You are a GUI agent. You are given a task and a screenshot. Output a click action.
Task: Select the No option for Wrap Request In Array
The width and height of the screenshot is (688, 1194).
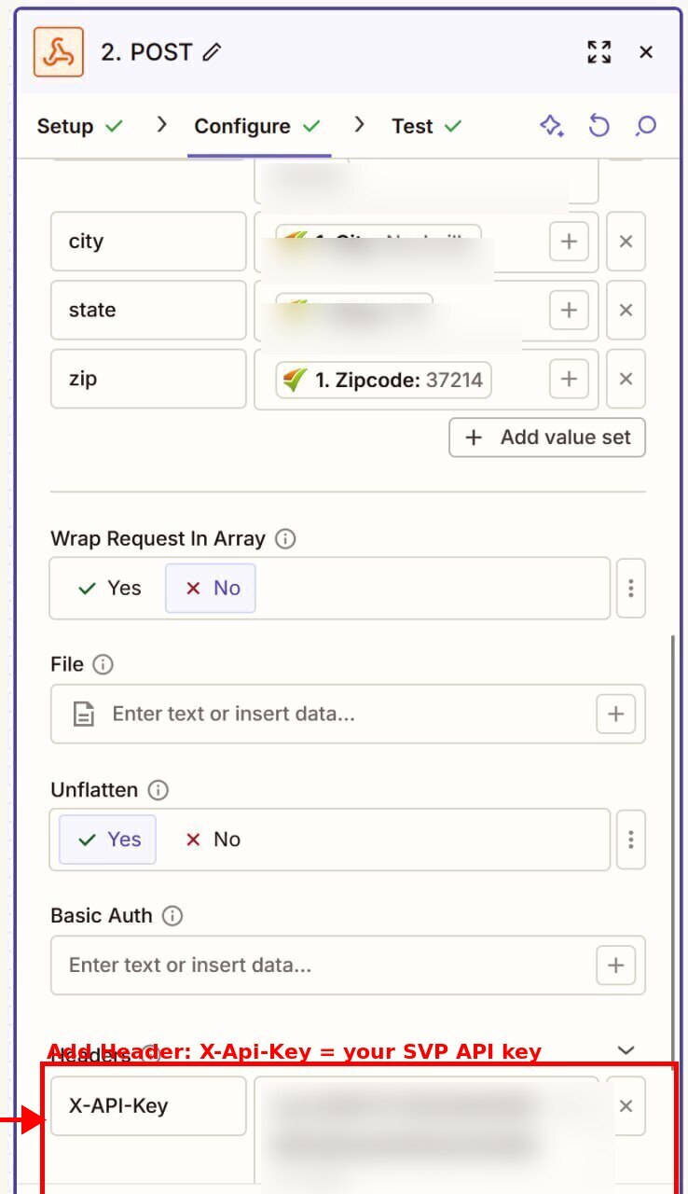211,588
